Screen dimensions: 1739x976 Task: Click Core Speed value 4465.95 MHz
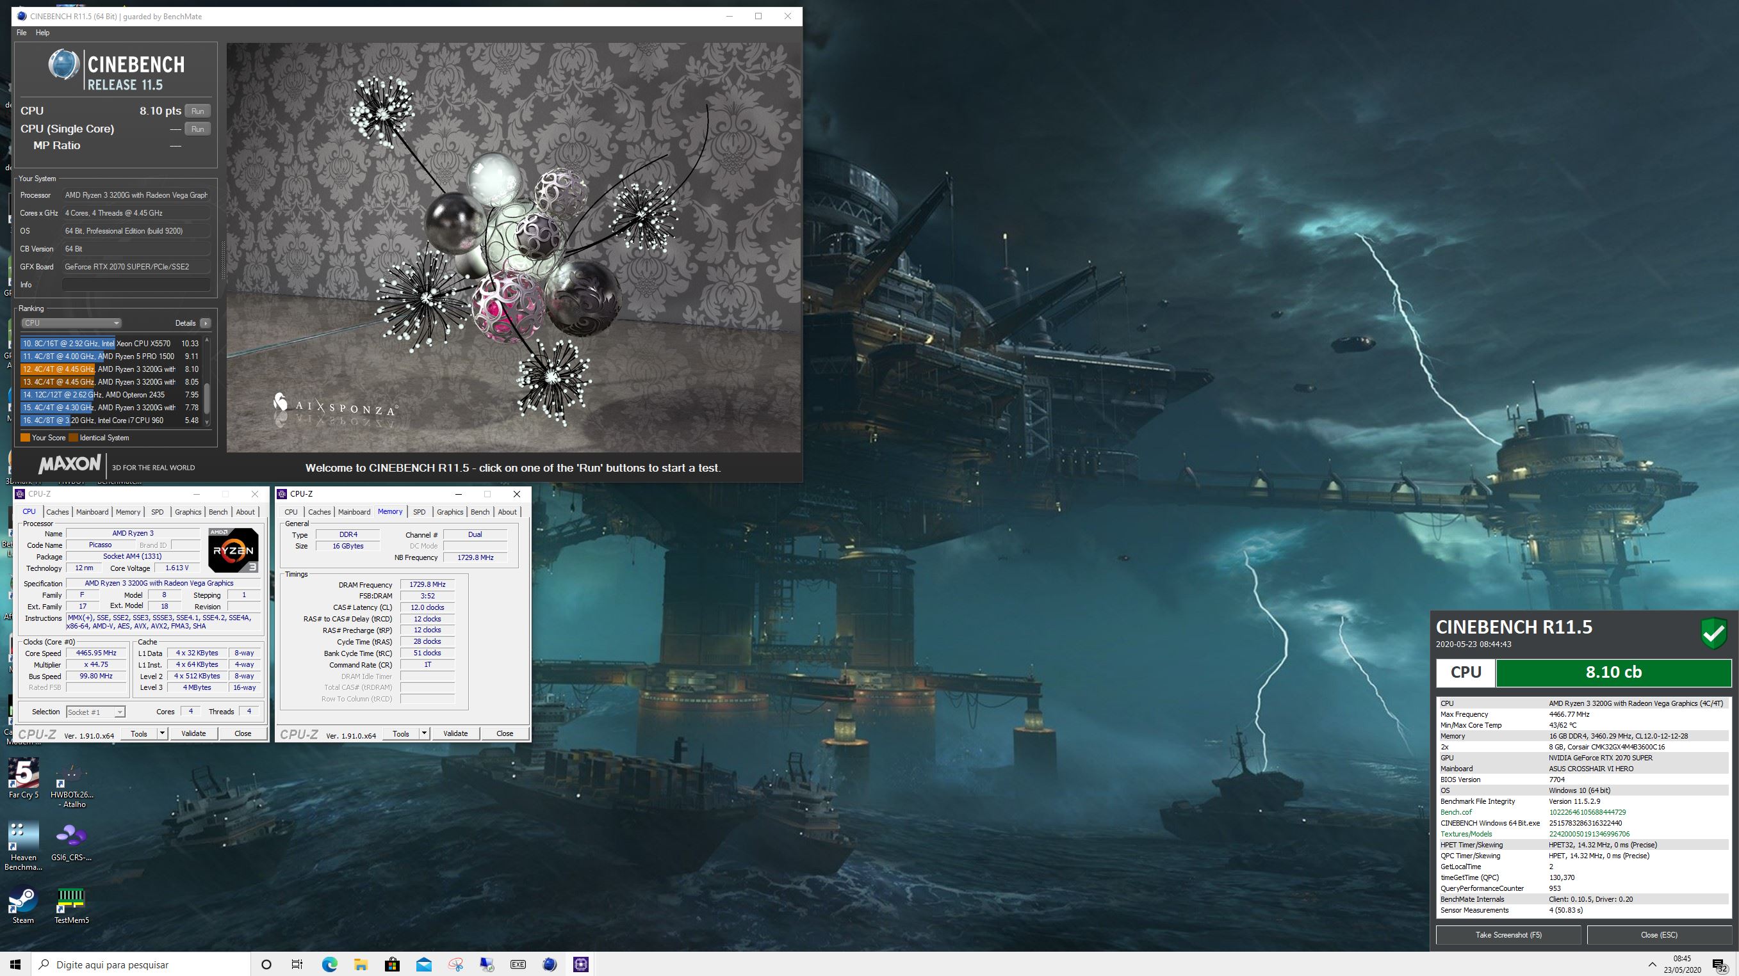(97, 653)
